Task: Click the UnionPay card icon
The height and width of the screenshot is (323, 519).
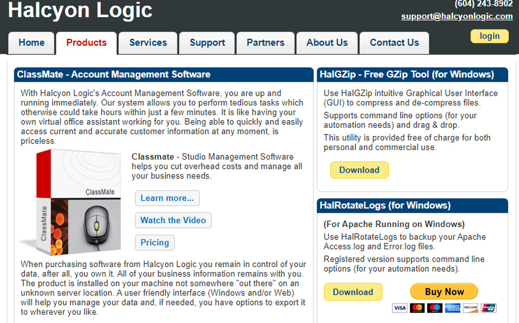Action: 488,308
